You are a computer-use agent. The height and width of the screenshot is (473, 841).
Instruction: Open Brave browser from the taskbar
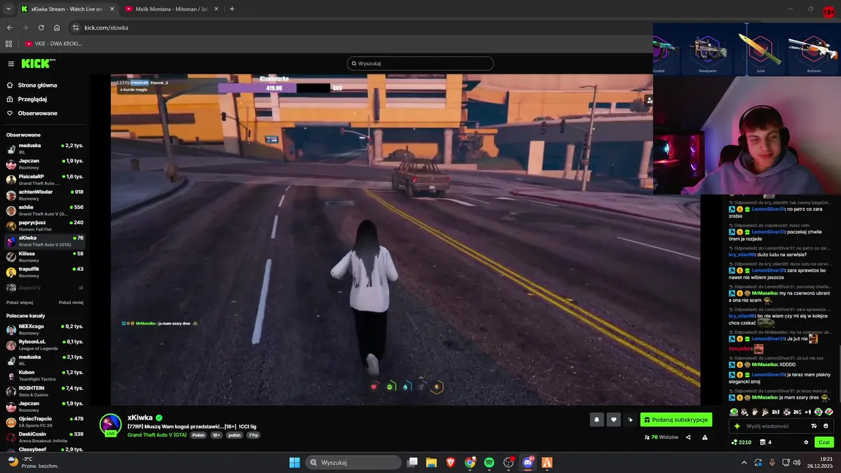(x=450, y=462)
